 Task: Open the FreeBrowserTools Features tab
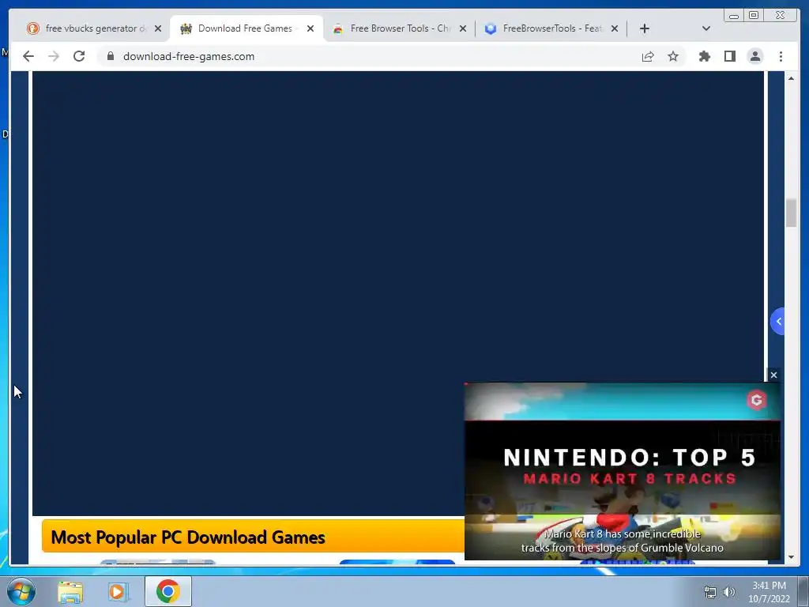pyautogui.click(x=550, y=28)
